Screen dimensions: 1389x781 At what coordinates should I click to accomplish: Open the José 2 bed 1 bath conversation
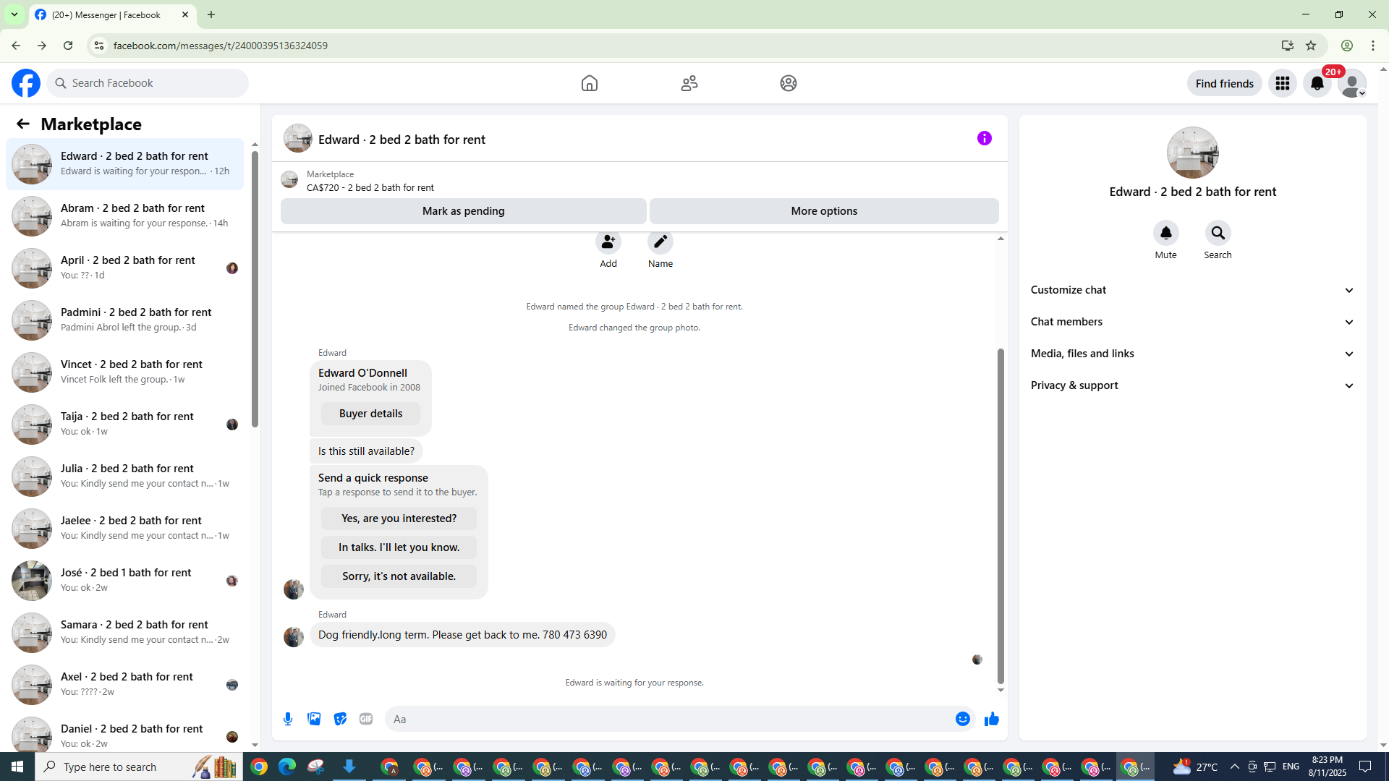127,580
